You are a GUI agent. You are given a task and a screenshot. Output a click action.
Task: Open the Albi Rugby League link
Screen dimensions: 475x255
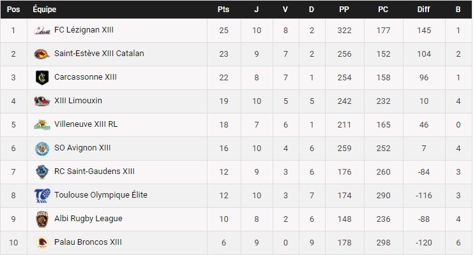coord(88,219)
